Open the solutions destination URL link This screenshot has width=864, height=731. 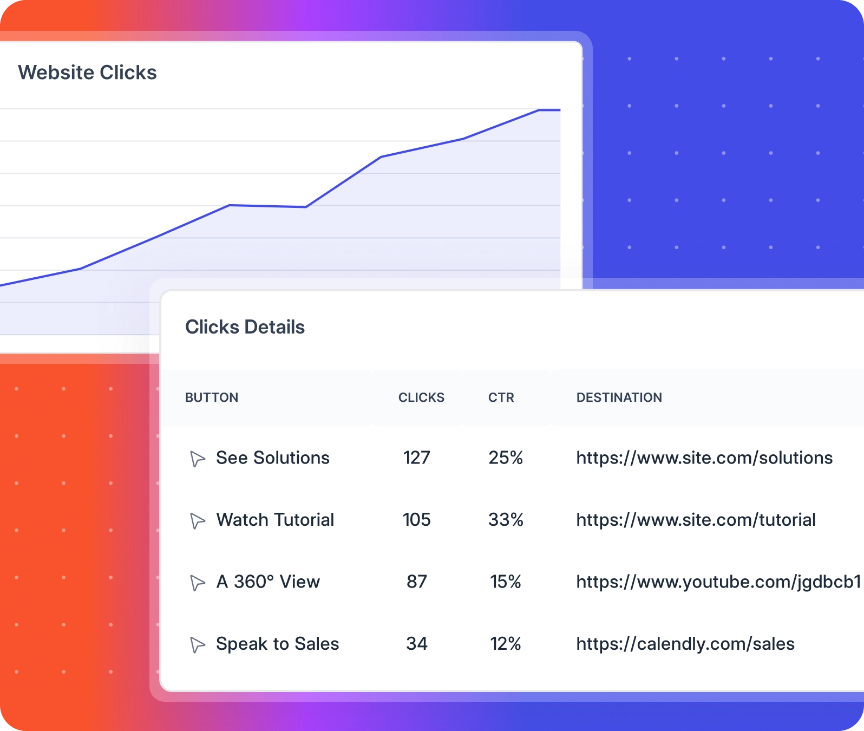[x=704, y=458]
